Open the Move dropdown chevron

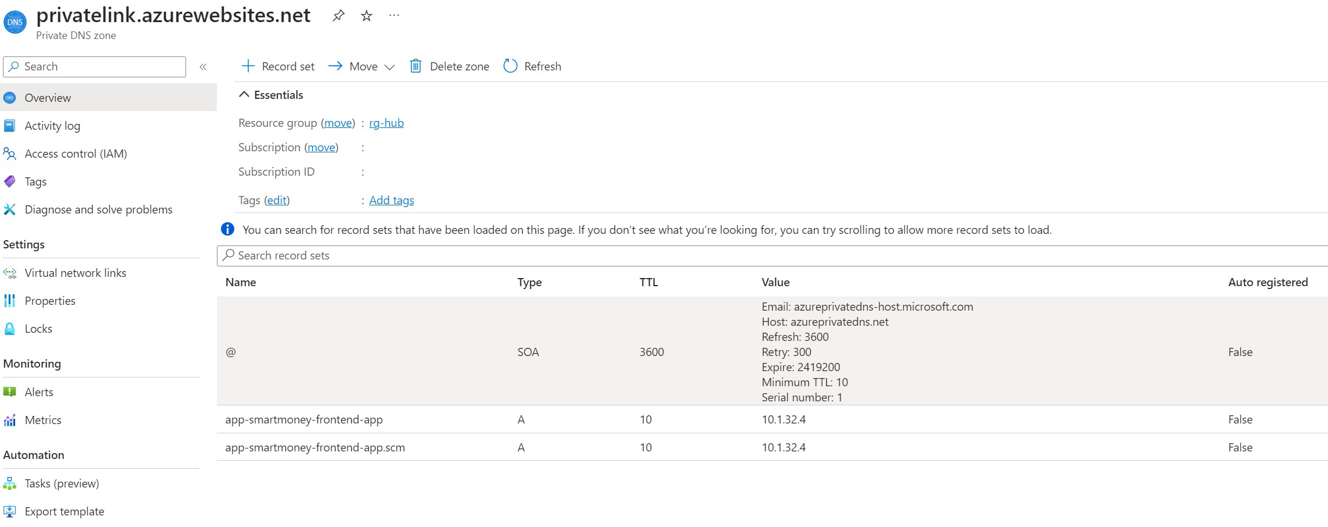pyautogui.click(x=390, y=67)
